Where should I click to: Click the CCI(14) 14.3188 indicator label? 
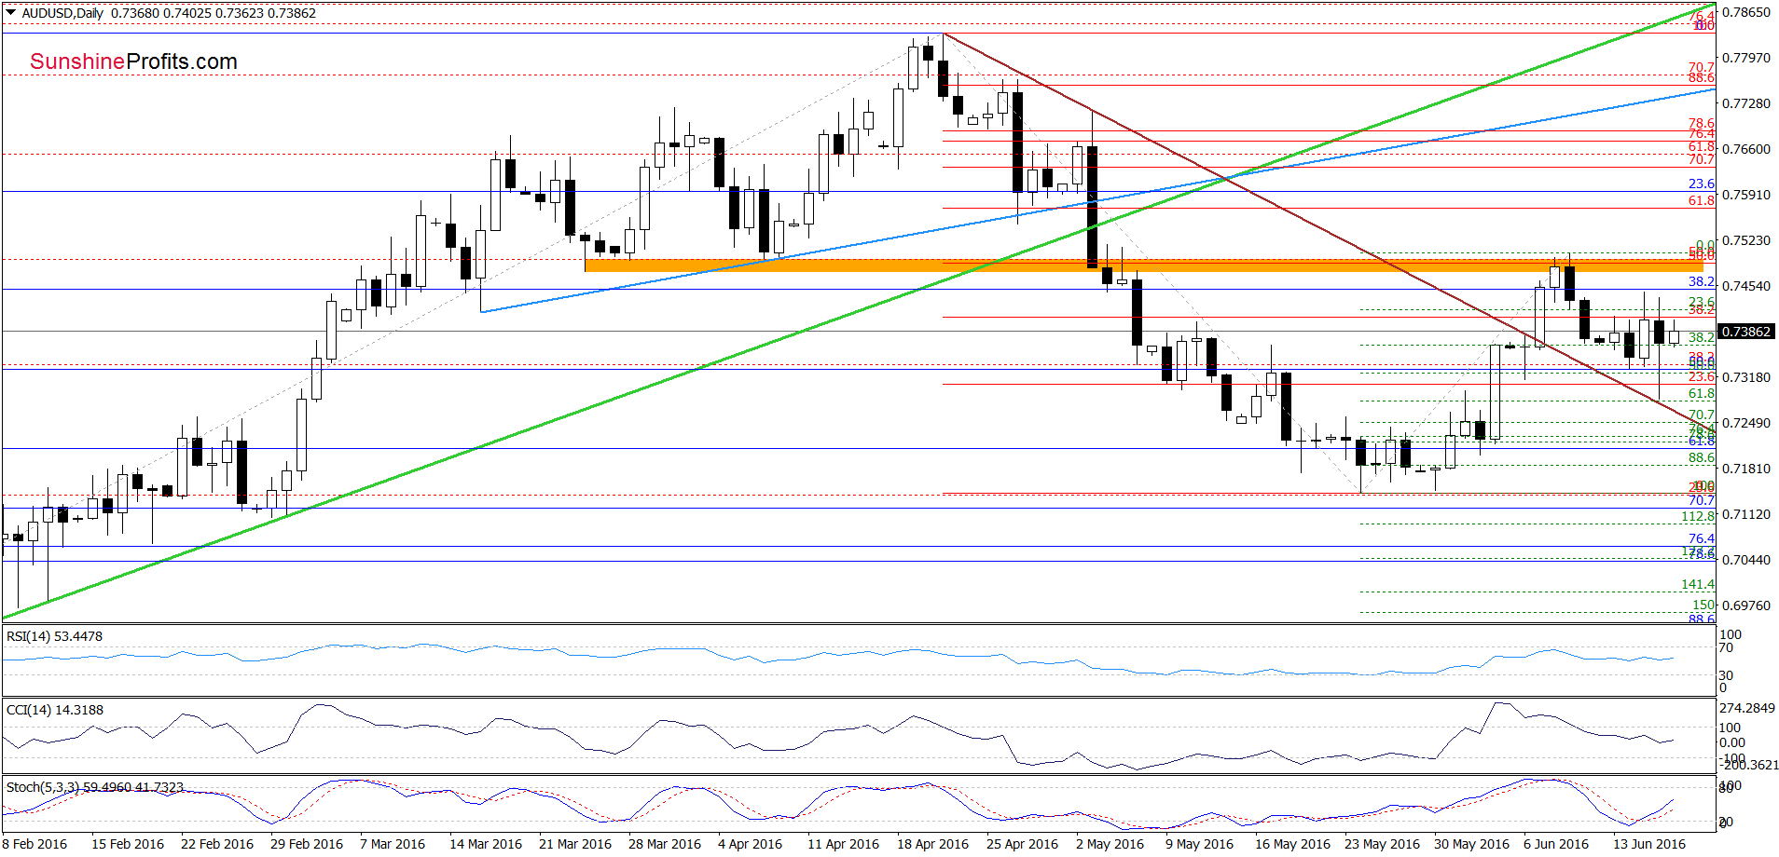coord(55,710)
